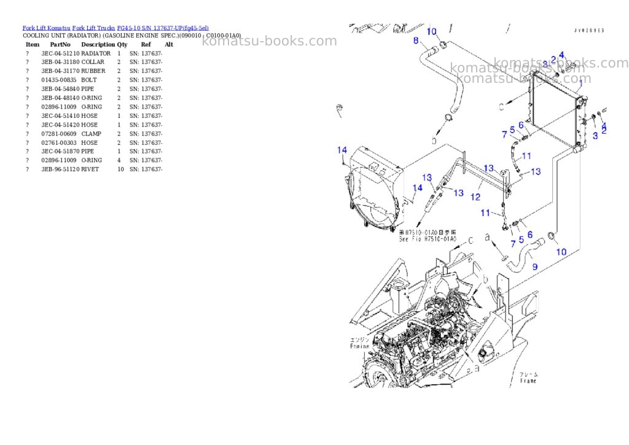The image size is (629, 445).
Task: Select the RUBBER description cell
Action: point(93,71)
